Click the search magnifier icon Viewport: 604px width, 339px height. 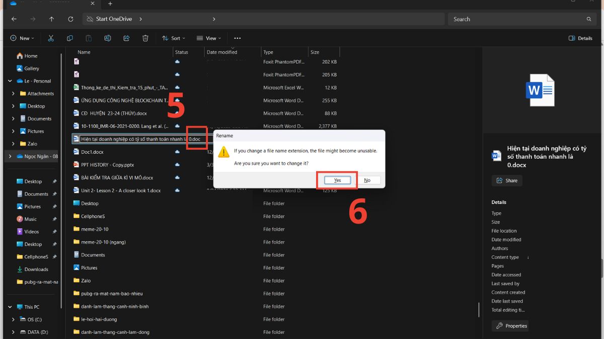point(588,19)
